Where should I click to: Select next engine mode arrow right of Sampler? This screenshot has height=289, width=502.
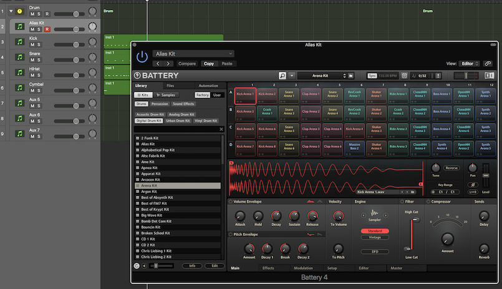[386, 215]
